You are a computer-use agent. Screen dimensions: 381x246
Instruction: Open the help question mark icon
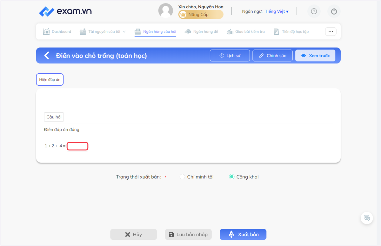[314, 11]
